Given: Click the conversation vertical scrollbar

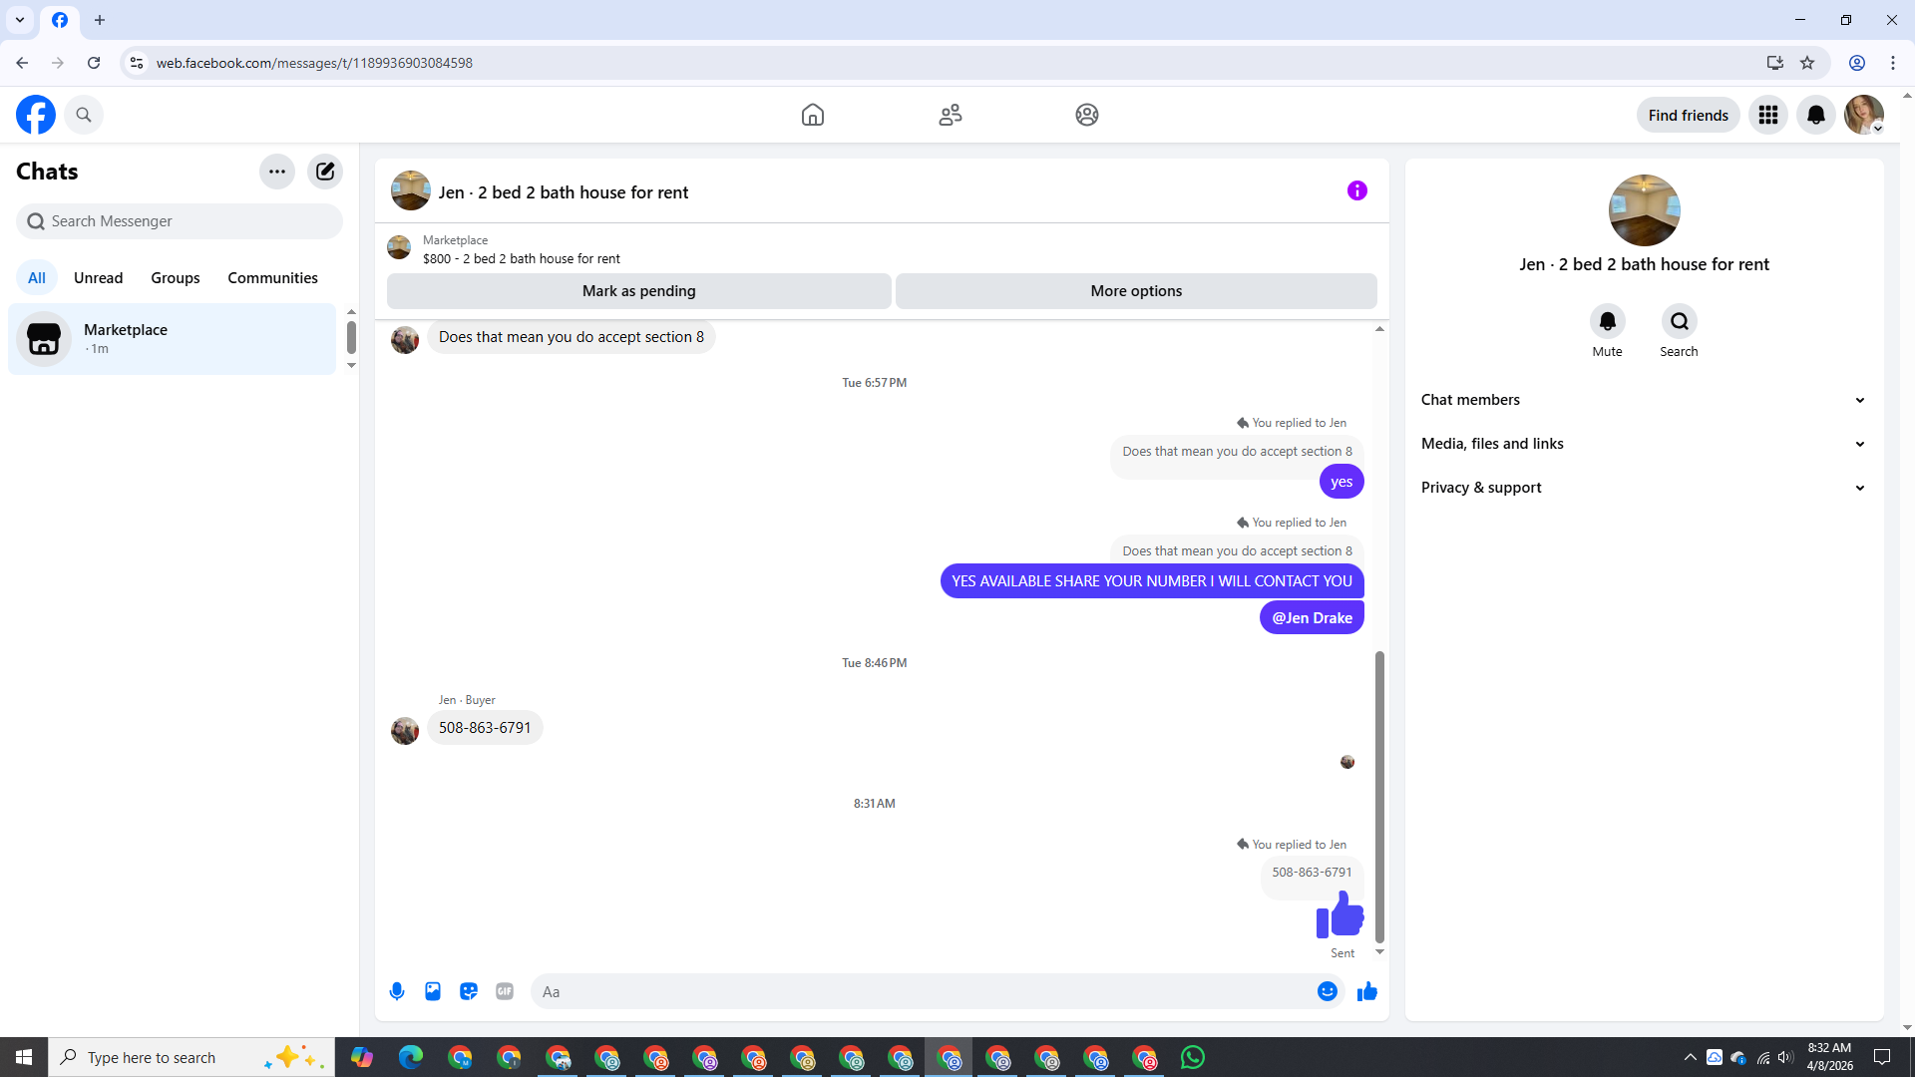Looking at the screenshot, I should pos(1379,796).
